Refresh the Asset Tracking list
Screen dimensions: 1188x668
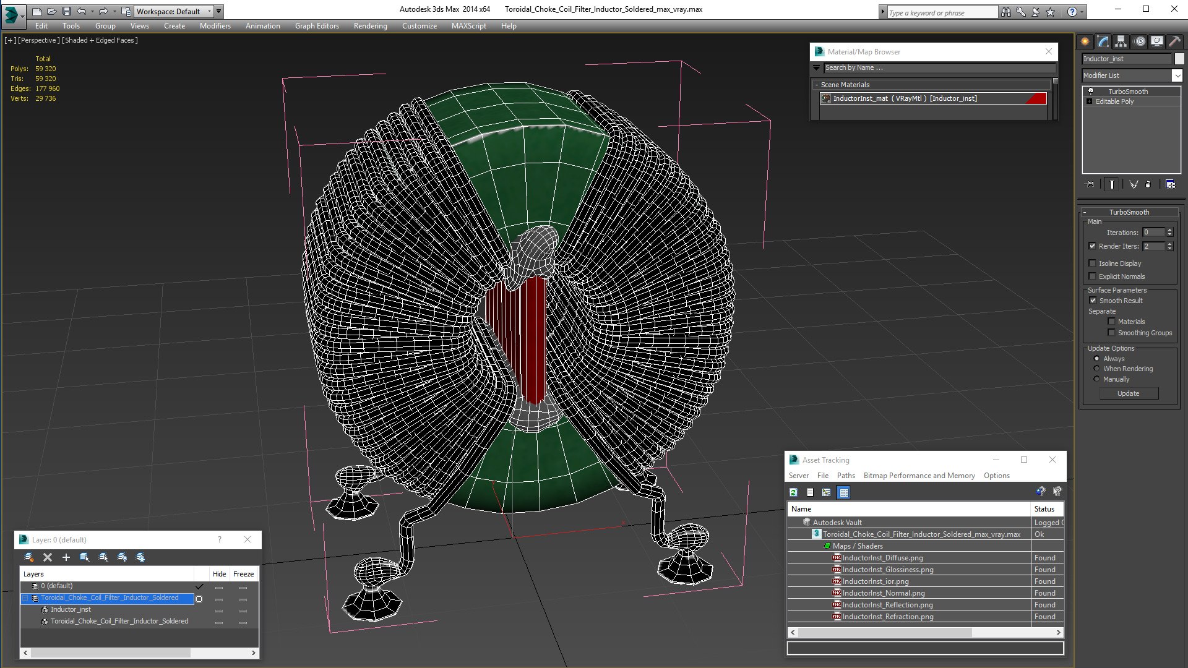793,492
